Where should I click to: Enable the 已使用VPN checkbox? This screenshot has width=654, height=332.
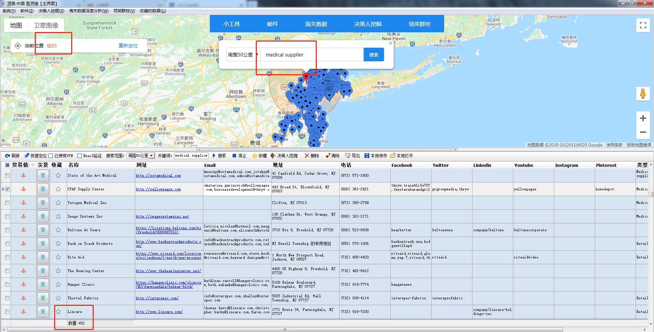(51, 156)
